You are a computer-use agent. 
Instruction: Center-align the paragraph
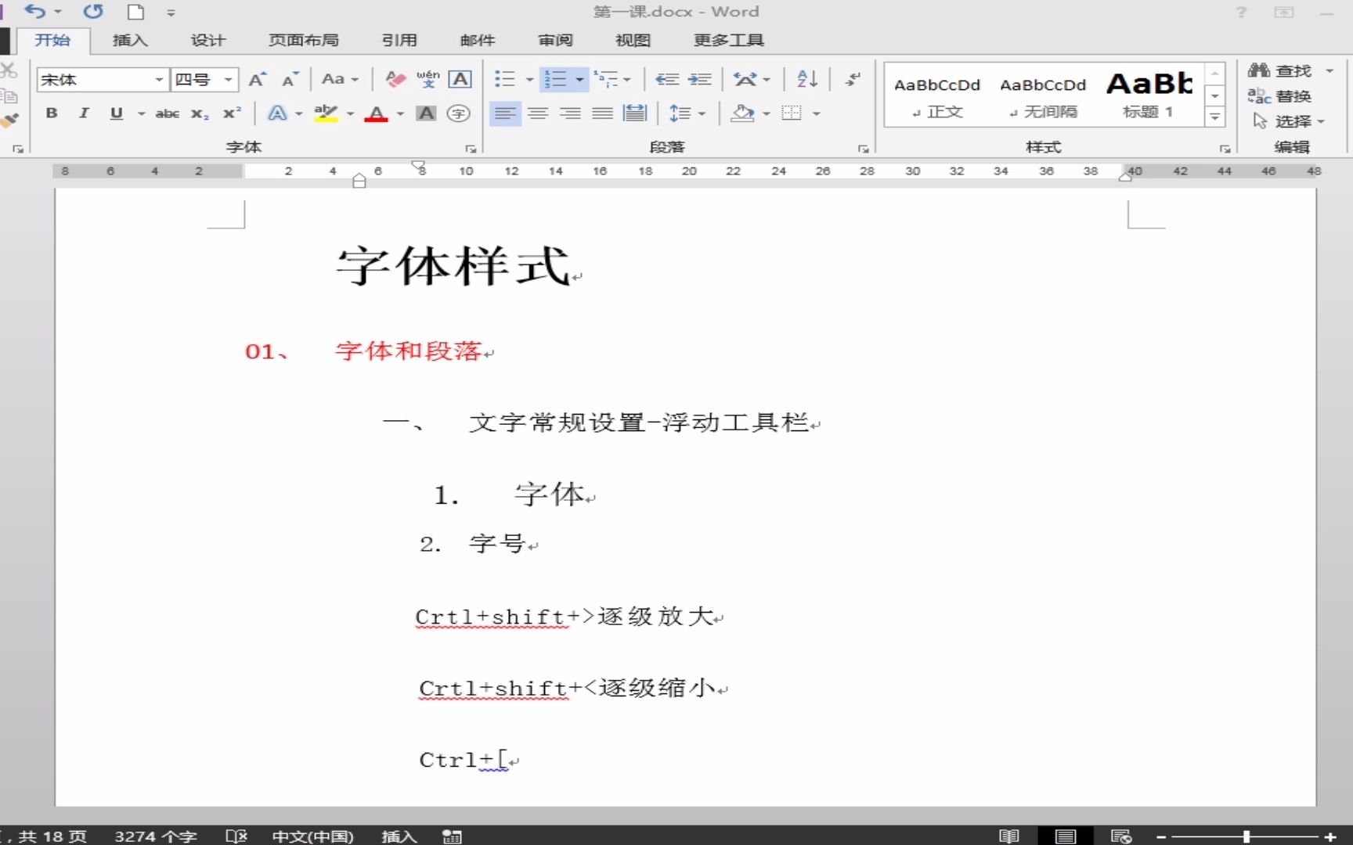537,113
